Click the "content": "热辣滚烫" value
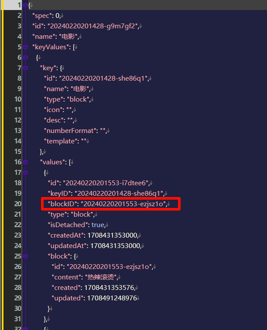This screenshot has width=267, height=330. point(101,277)
